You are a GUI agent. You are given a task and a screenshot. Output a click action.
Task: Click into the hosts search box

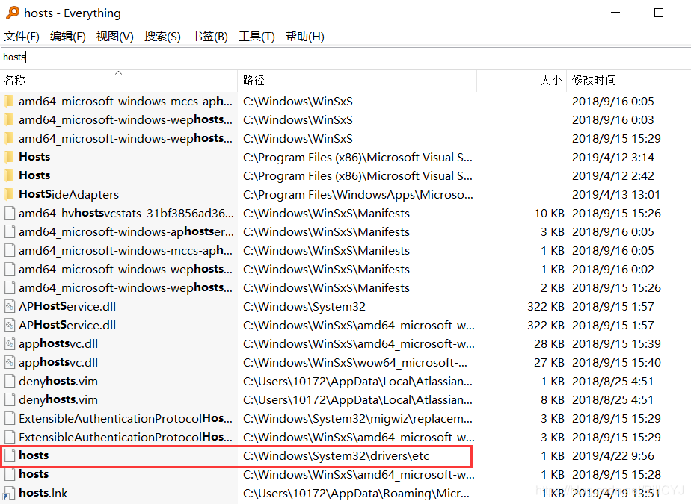click(345, 57)
